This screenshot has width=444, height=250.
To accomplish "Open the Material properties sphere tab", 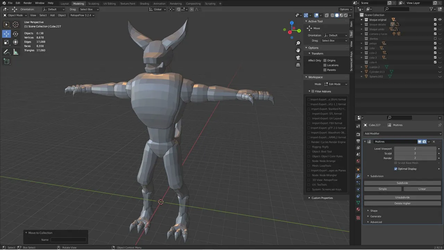I will tap(358, 209).
